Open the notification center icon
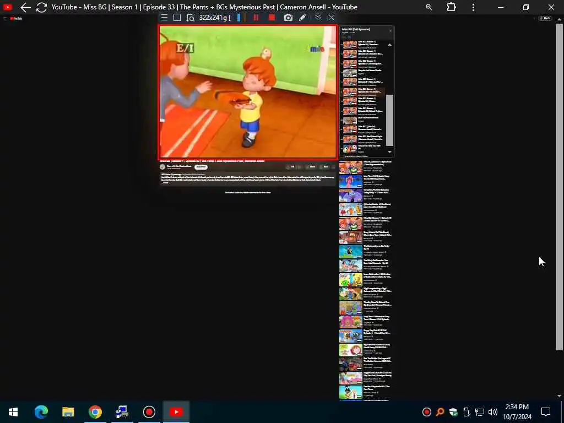564x423 pixels. tap(546, 412)
